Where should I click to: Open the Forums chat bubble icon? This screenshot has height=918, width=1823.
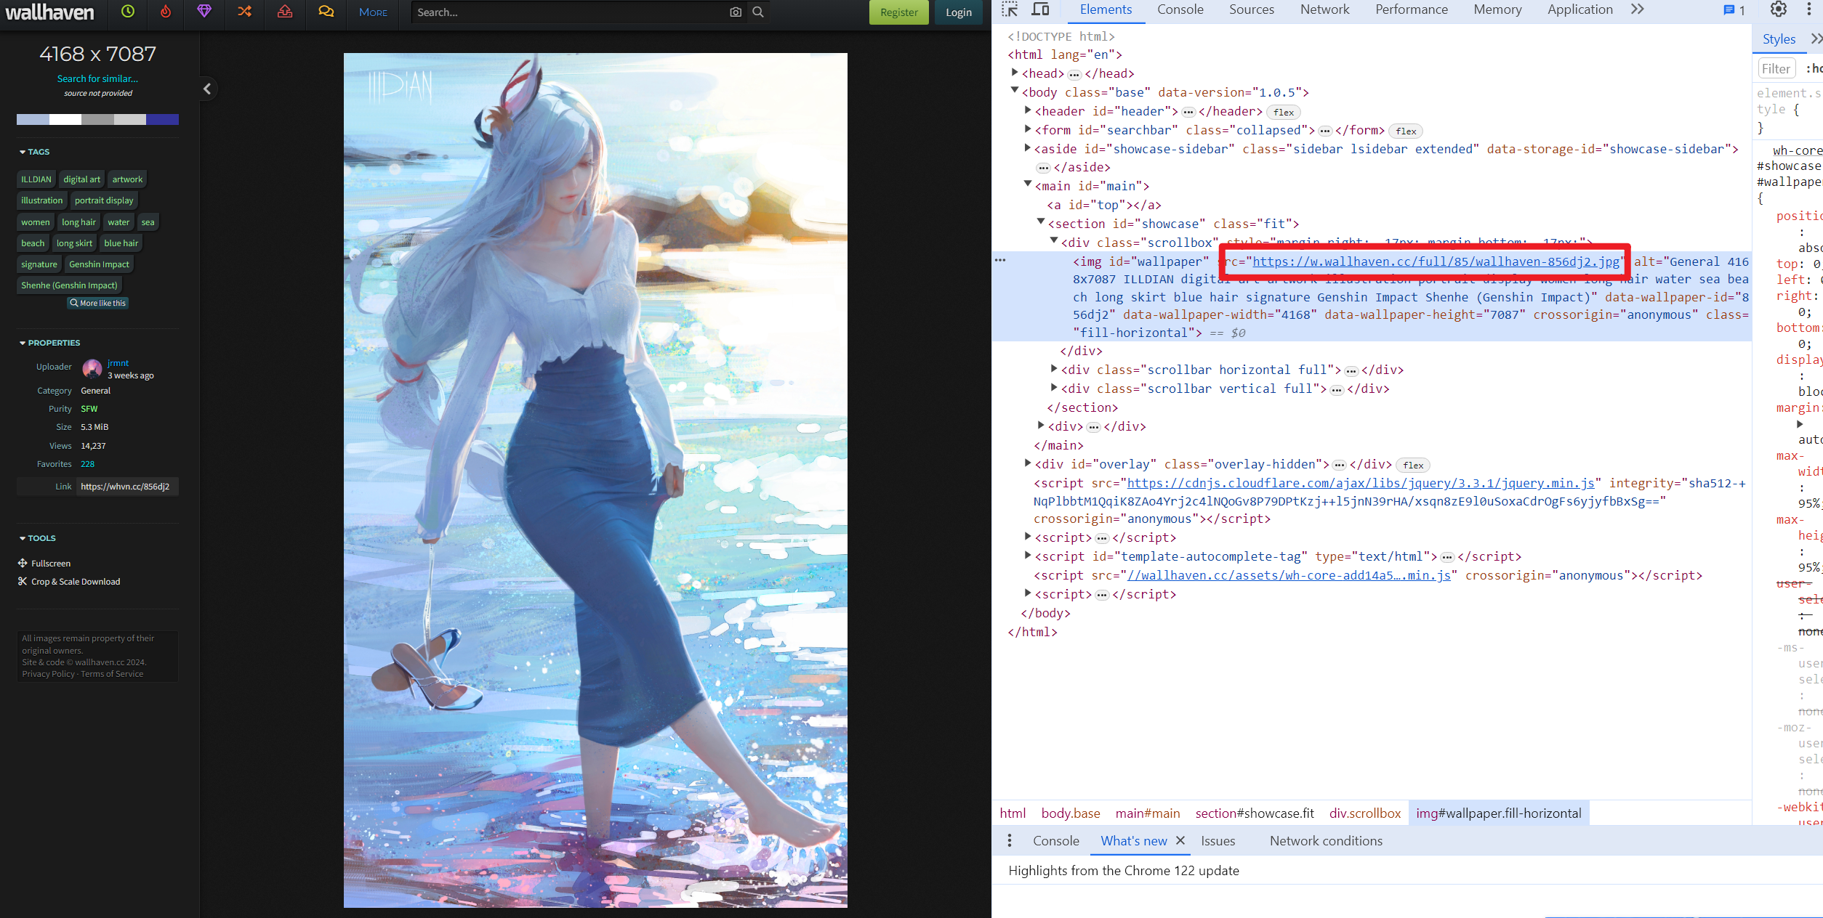[326, 12]
